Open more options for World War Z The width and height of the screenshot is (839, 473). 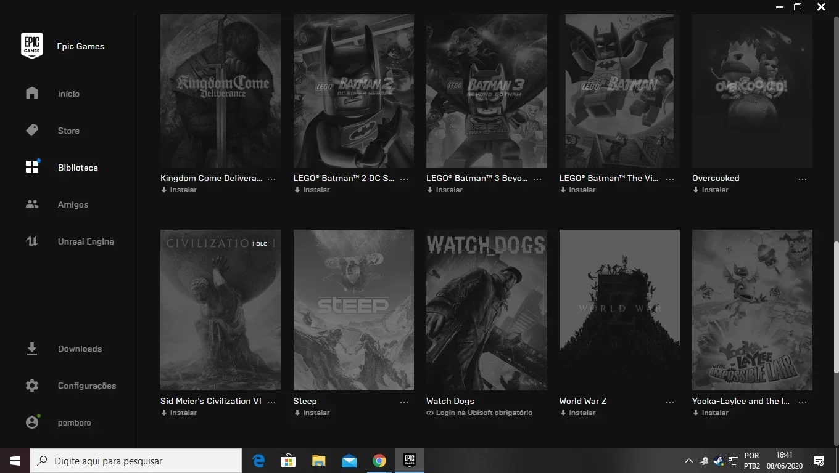[x=670, y=402]
